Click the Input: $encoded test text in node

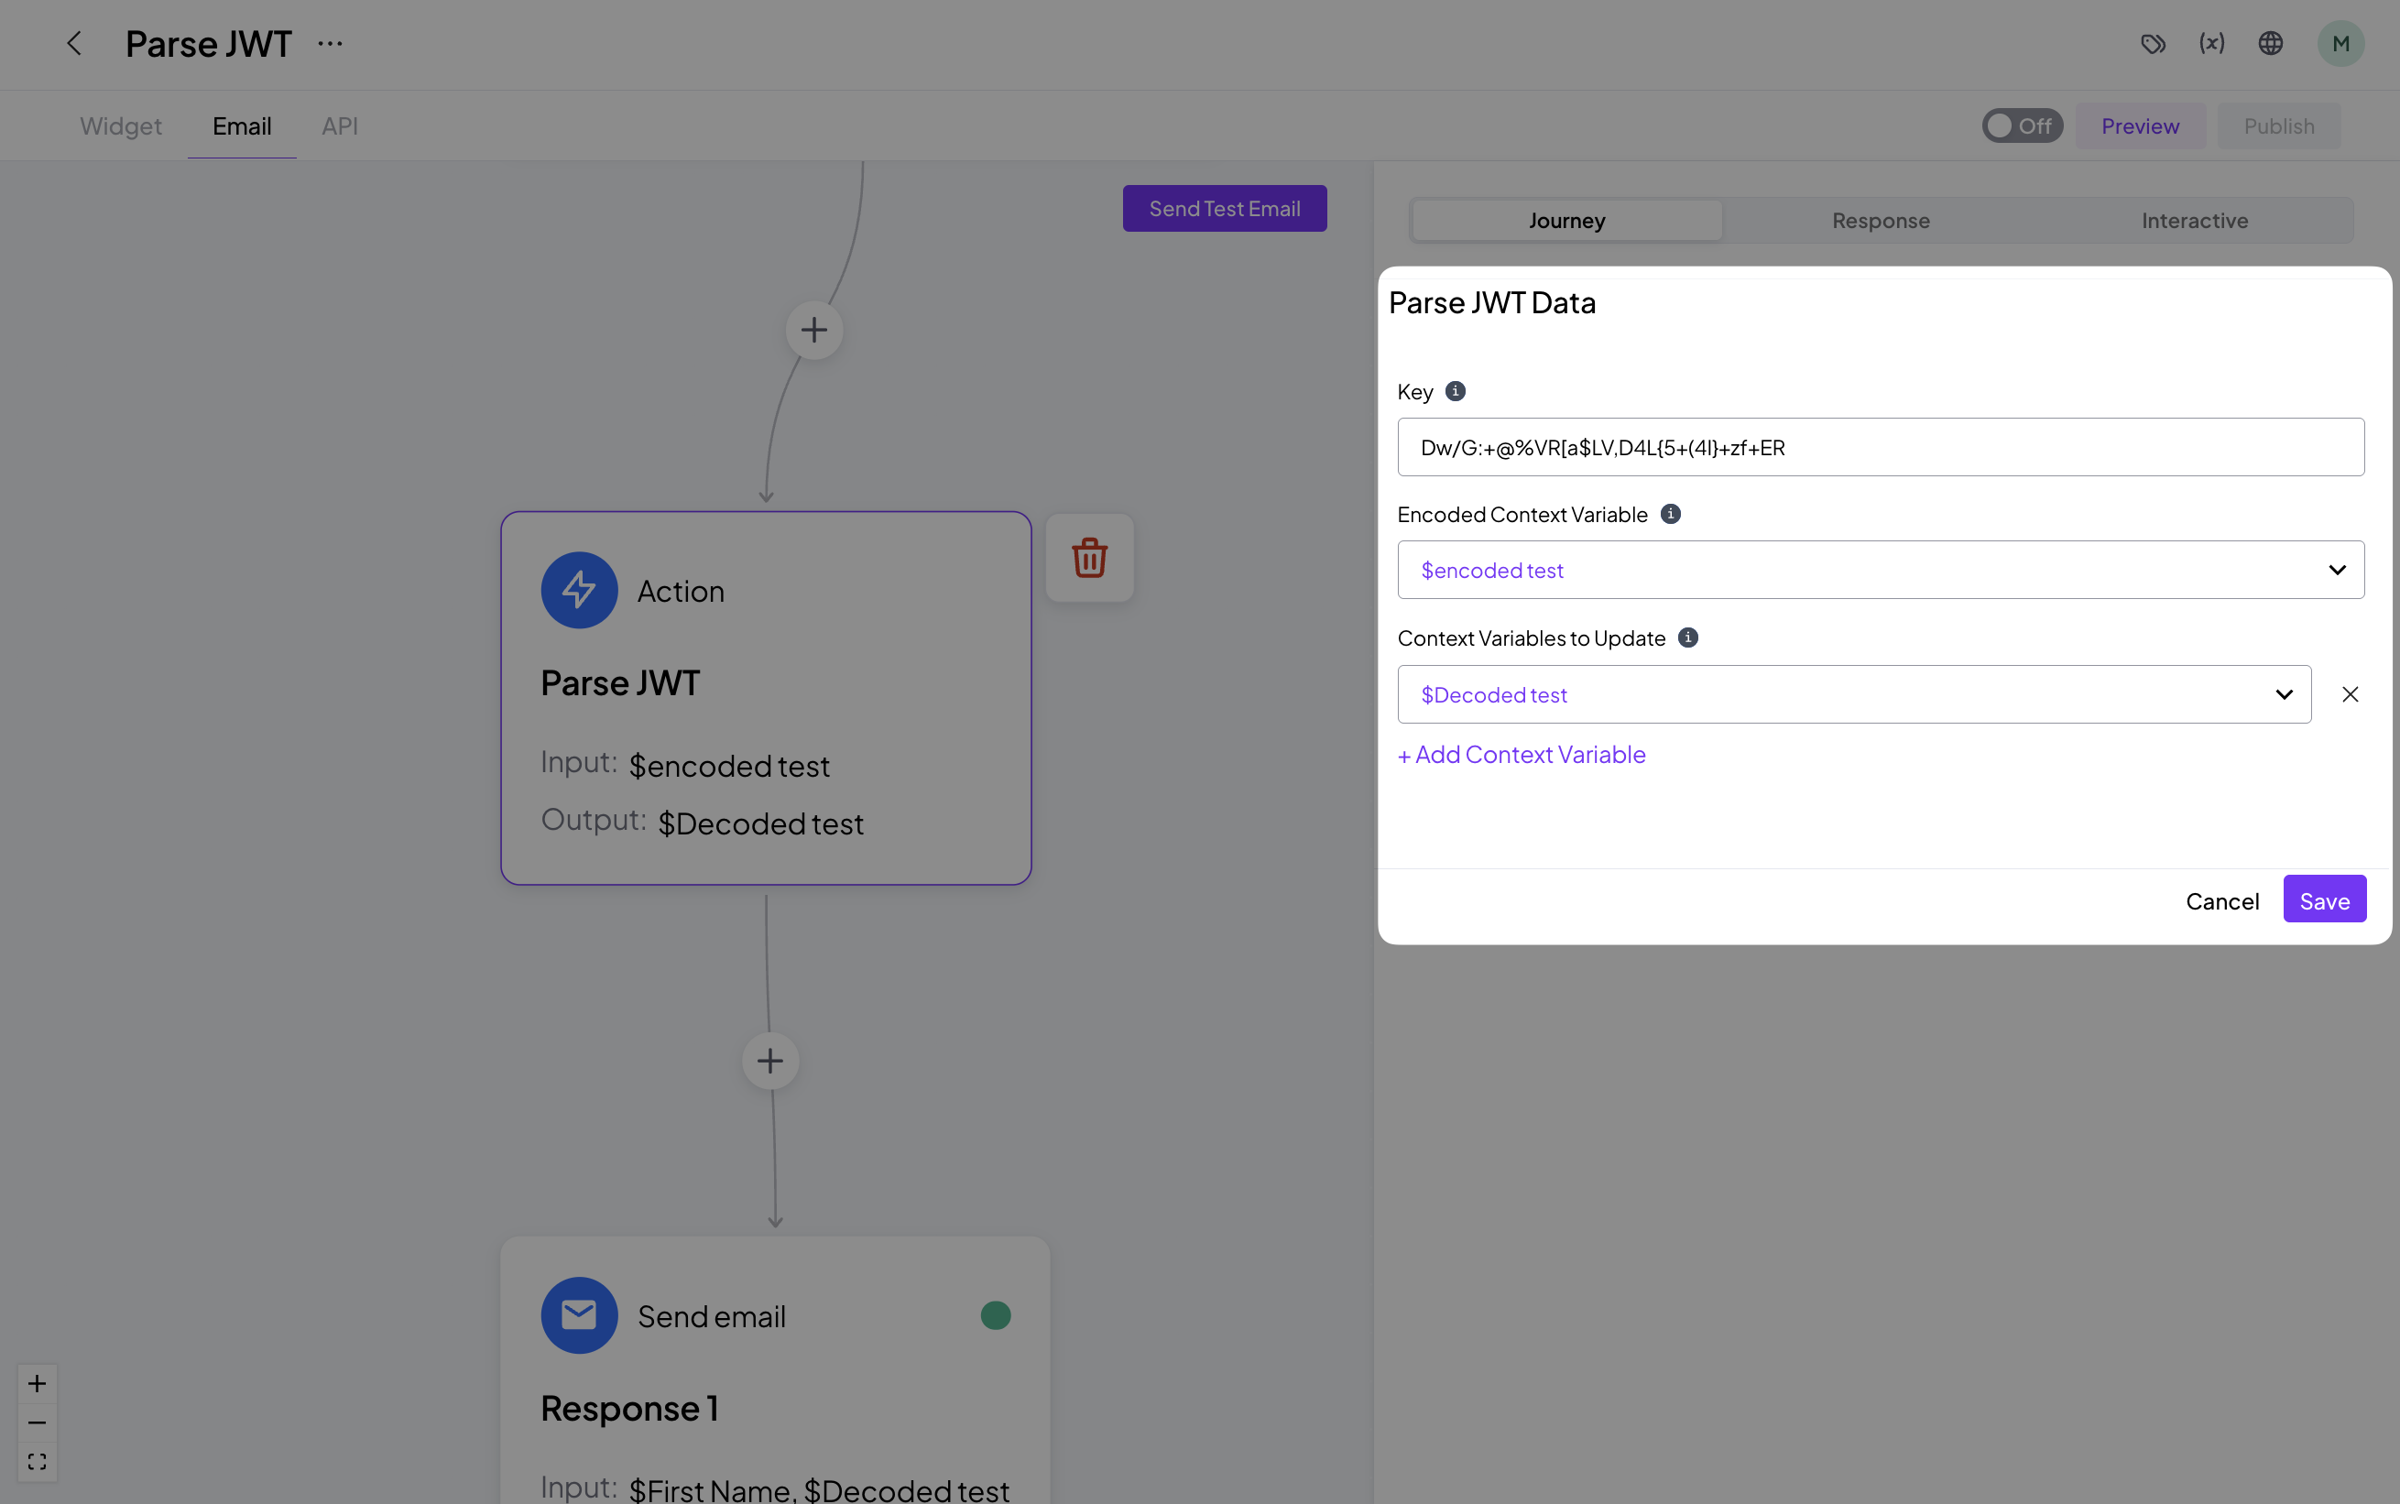(685, 764)
